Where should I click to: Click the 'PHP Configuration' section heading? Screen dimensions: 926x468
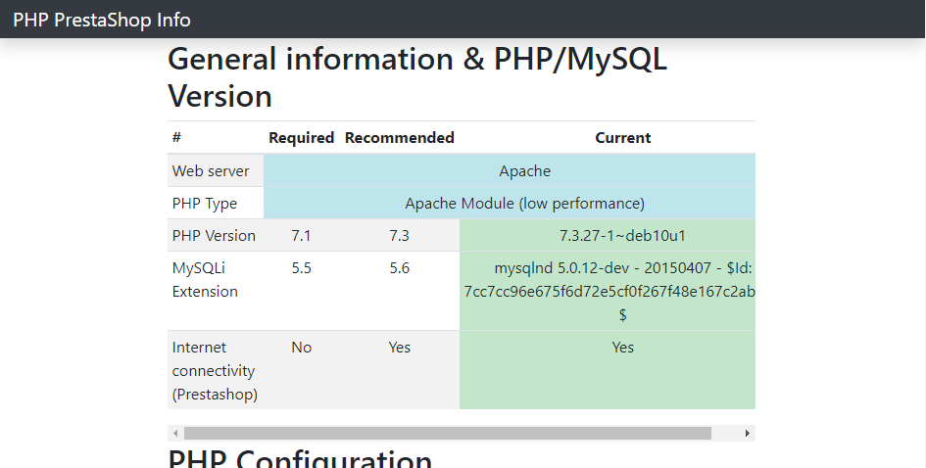[x=300, y=459]
